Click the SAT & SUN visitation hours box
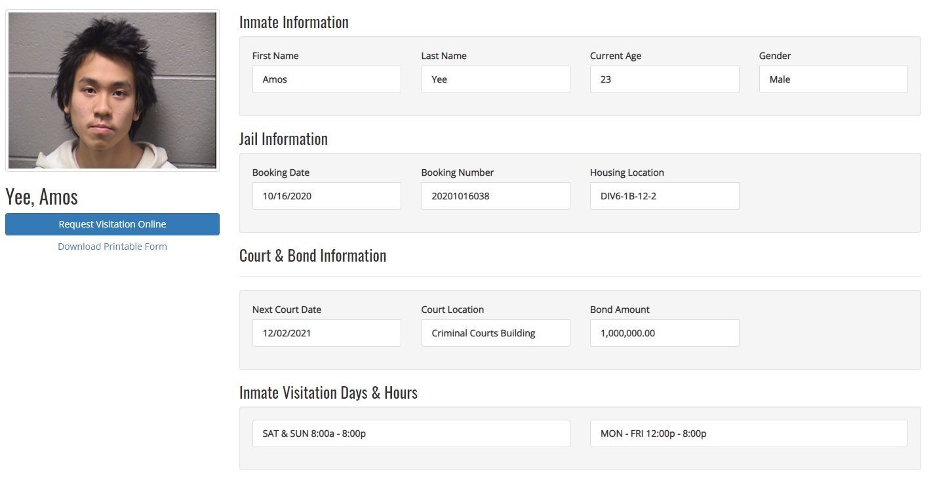Image resolution: width=933 pixels, height=480 pixels. [410, 433]
